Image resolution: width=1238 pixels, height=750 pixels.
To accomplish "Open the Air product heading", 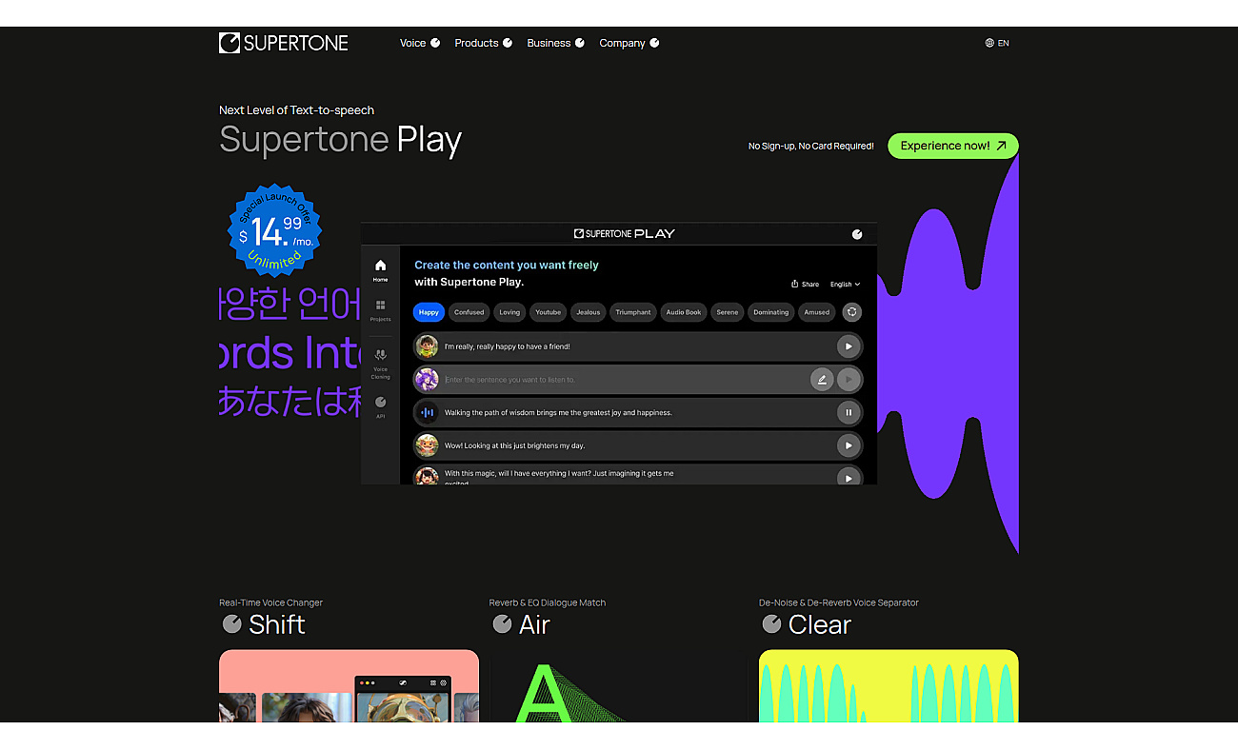I will pos(534,624).
